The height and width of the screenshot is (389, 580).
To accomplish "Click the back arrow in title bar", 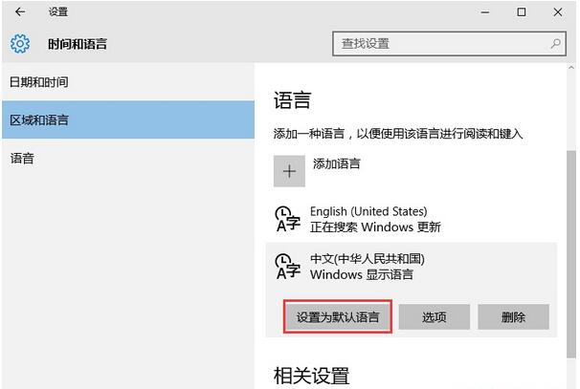I will pos(20,12).
